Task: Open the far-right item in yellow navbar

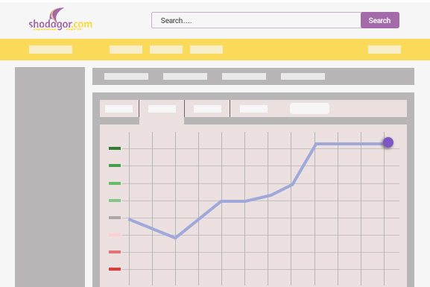Action: click(x=385, y=50)
